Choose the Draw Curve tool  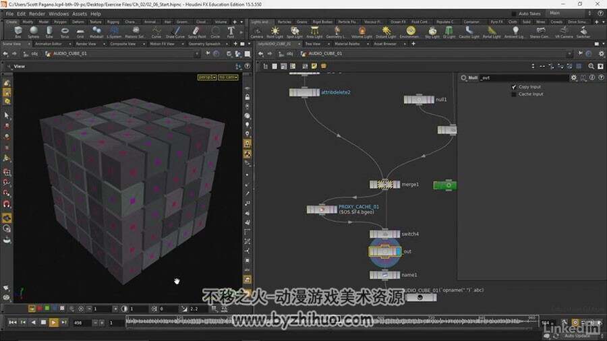tap(175, 32)
